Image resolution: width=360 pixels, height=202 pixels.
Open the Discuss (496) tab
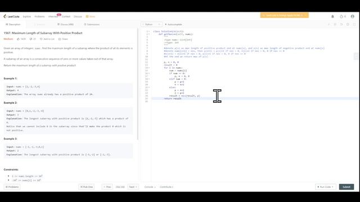click(65, 24)
